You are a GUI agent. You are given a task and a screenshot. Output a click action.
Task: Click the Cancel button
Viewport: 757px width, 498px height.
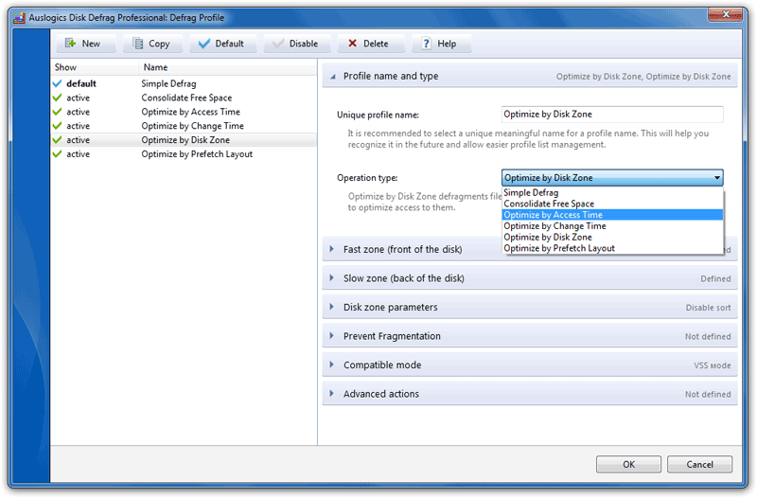click(x=699, y=465)
